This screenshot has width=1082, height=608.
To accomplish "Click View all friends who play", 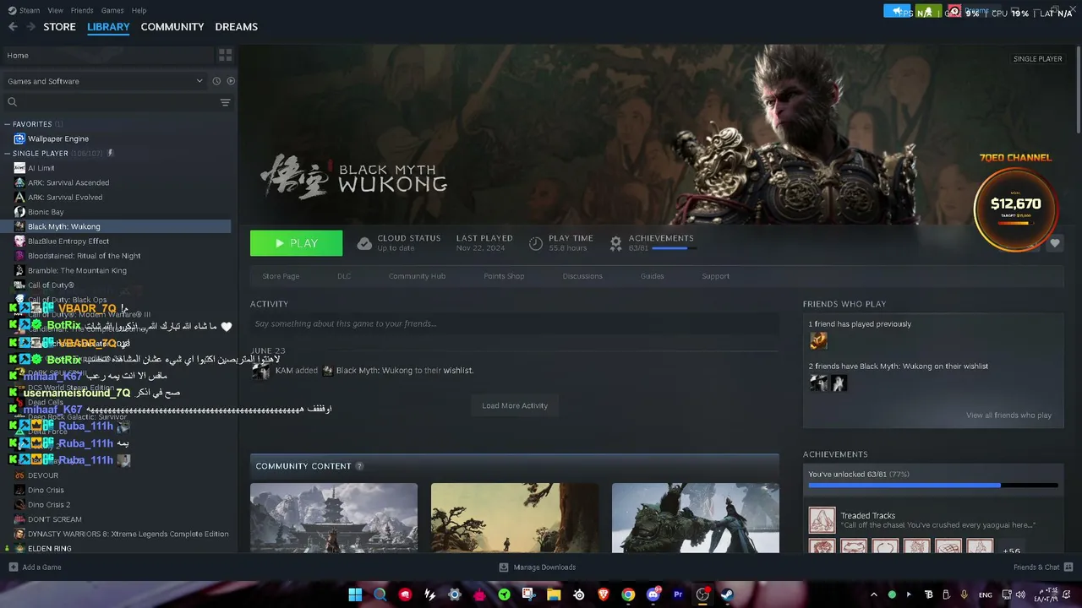I will [x=1008, y=415].
